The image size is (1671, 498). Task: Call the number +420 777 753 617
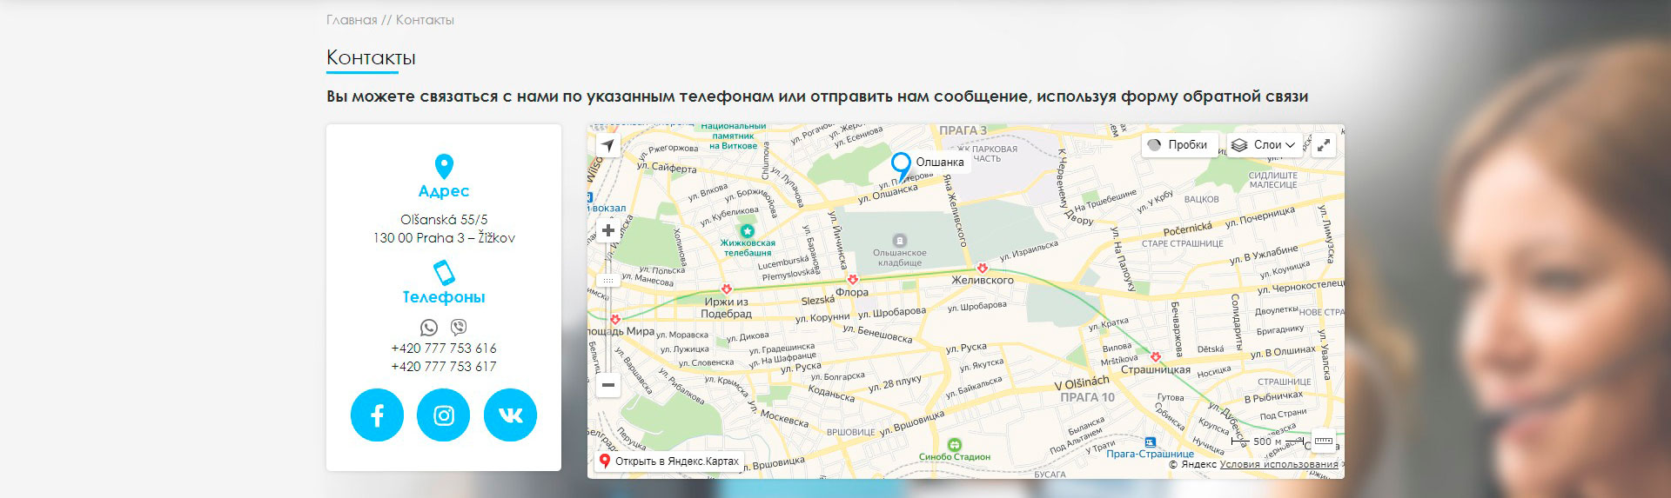[x=444, y=367]
